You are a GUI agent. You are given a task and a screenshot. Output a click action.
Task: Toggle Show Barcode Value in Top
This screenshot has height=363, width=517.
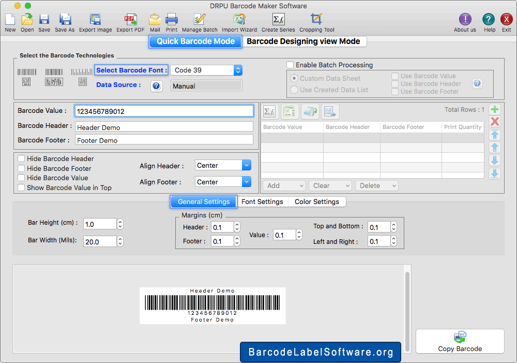(x=21, y=187)
